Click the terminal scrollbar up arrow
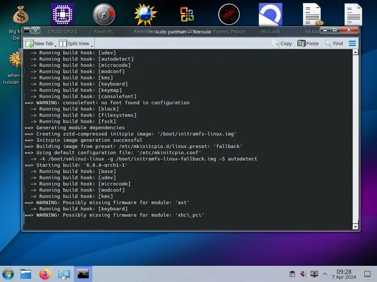 [355, 52]
